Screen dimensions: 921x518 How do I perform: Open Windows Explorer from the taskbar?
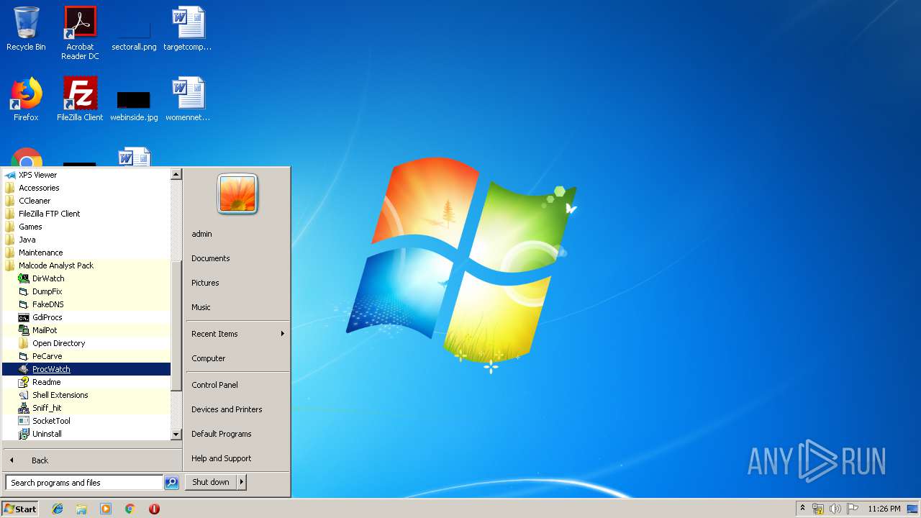[81, 509]
